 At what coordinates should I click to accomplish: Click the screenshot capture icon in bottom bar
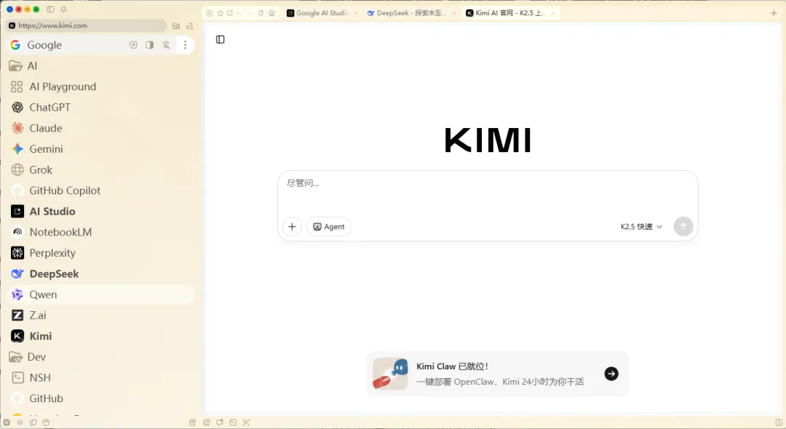point(246,422)
